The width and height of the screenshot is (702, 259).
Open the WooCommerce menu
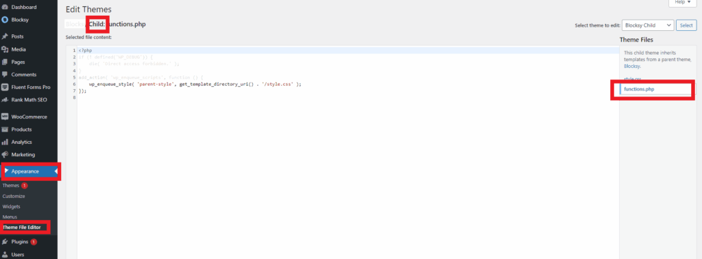[29, 116]
